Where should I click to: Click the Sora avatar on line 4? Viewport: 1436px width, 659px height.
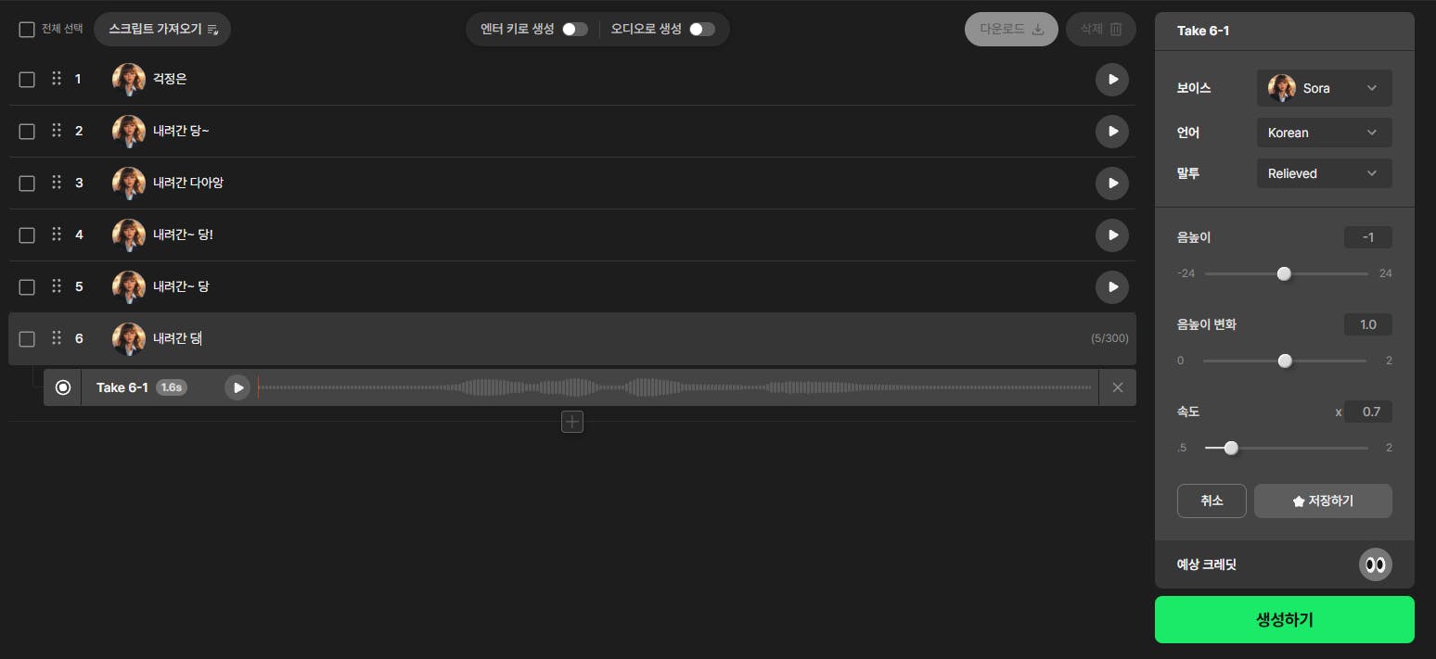pos(129,234)
